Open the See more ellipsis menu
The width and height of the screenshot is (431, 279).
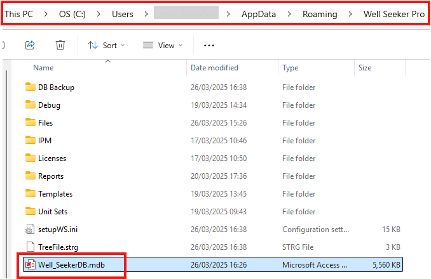[209, 45]
